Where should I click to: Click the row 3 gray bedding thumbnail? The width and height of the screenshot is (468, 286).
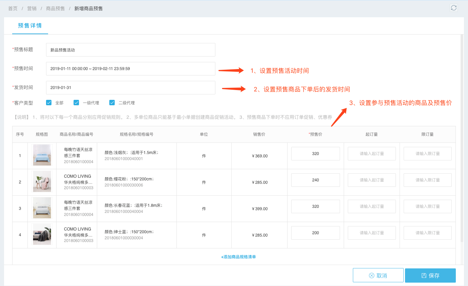click(x=42, y=208)
